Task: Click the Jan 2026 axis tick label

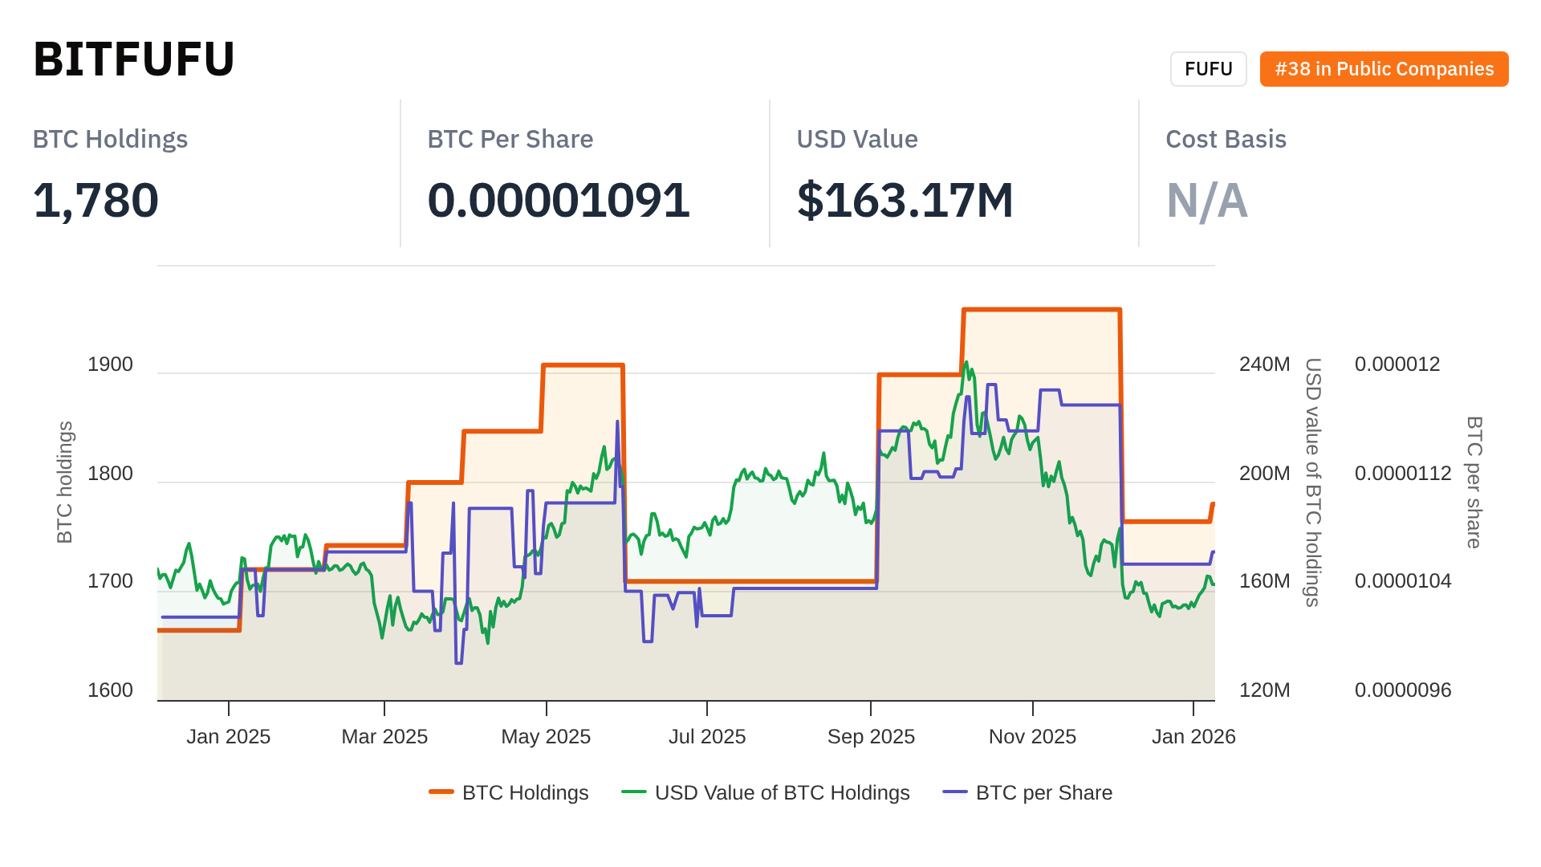Action: (x=1193, y=736)
